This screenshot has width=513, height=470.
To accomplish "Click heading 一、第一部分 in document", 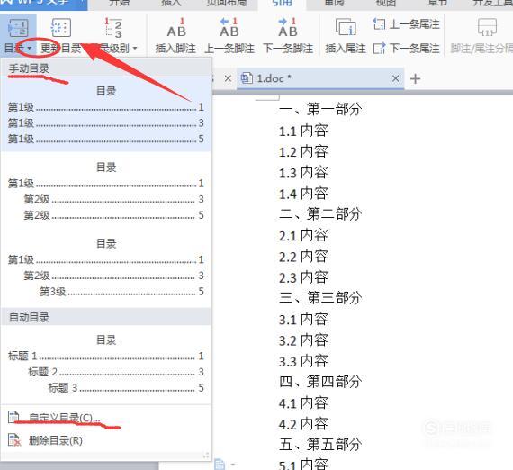I will 320,109.
